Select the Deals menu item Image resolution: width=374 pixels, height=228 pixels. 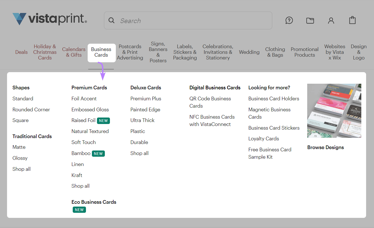point(21,52)
